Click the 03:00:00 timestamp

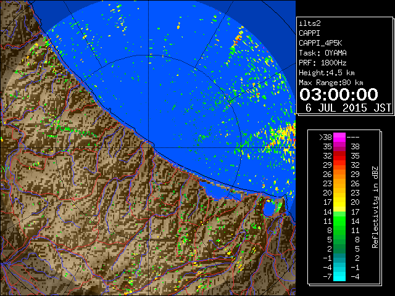pyautogui.click(x=339, y=94)
